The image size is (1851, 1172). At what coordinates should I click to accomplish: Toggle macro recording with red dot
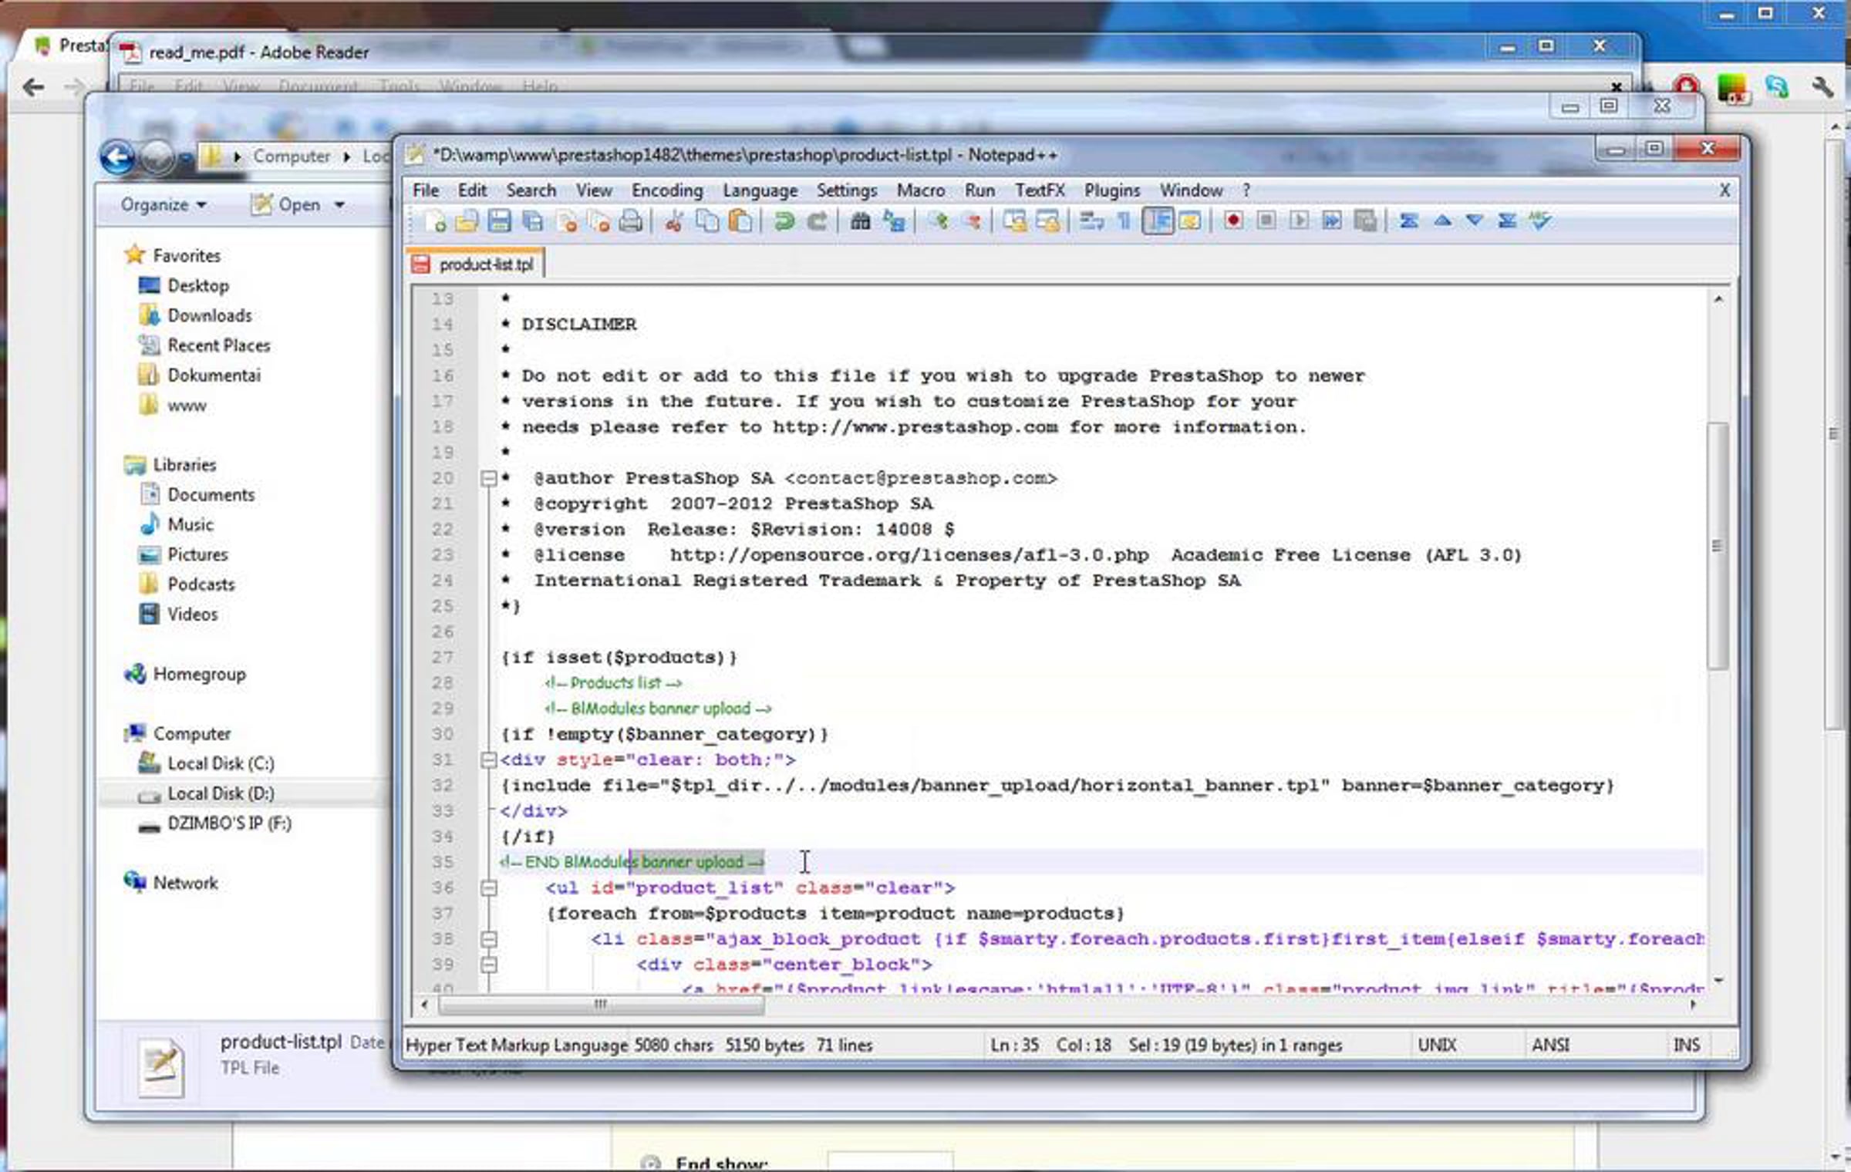tap(1232, 221)
